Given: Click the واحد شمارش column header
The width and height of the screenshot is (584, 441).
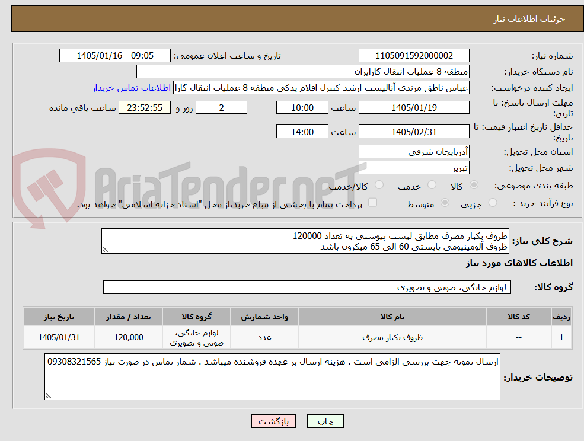Looking at the screenshot, I should tap(264, 317).
